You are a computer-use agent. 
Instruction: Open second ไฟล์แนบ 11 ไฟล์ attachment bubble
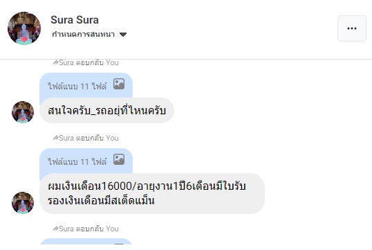86,161
